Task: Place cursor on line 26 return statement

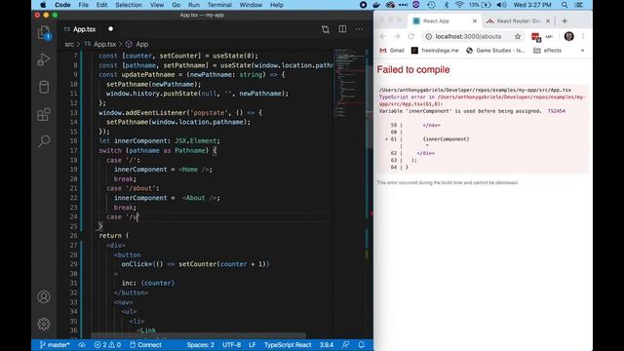Action: tap(113, 236)
